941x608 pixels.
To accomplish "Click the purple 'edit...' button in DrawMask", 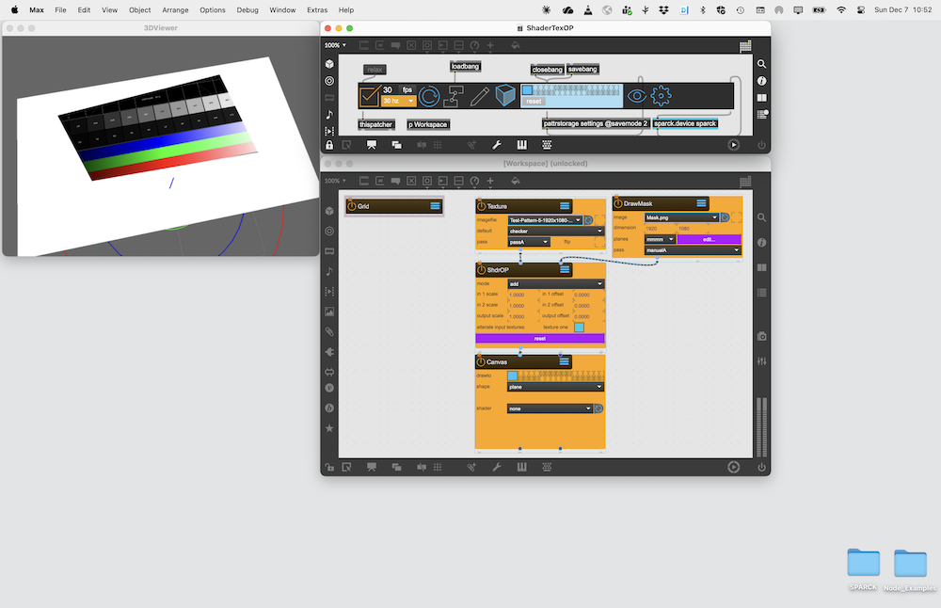I will coord(709,239).
